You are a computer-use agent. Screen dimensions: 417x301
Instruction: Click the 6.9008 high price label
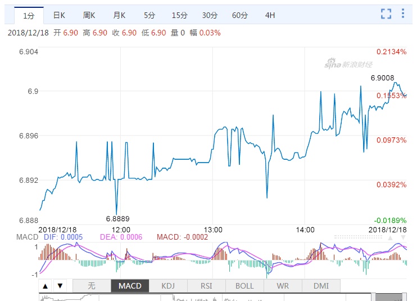coord(382,78)
